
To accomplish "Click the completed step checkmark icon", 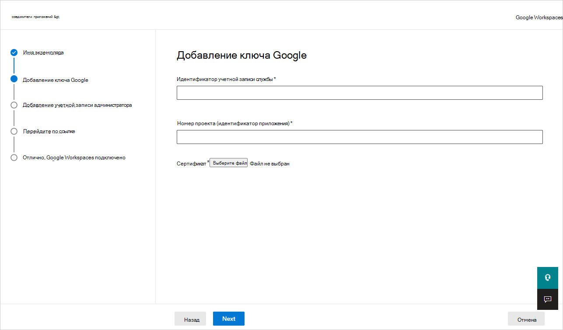I will point(14,53).
